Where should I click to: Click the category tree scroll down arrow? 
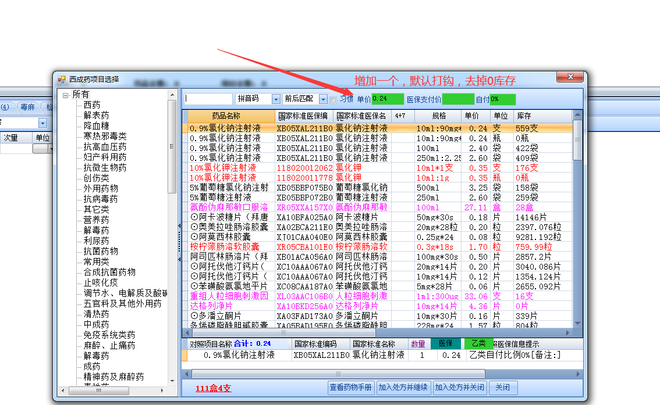[172, 381]
